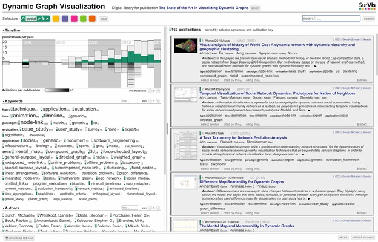Open the World Cup visual analysis paper title
378x242 pixels.
(x=277, y=47)
